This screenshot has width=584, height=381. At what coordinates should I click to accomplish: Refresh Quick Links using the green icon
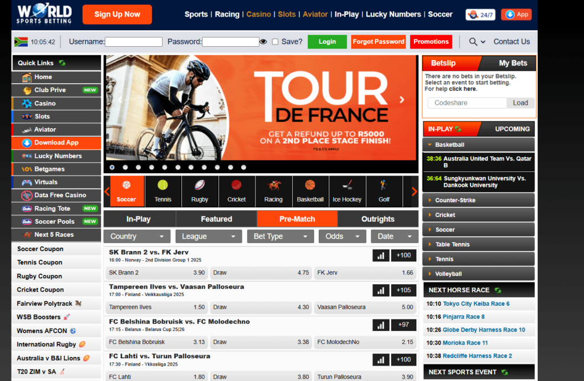tap(62, 63)
